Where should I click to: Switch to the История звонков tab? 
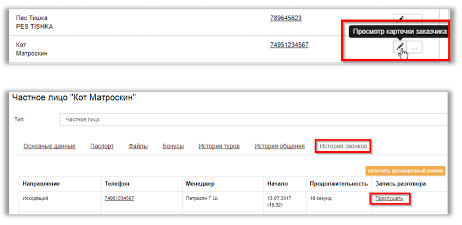(343, 146)
